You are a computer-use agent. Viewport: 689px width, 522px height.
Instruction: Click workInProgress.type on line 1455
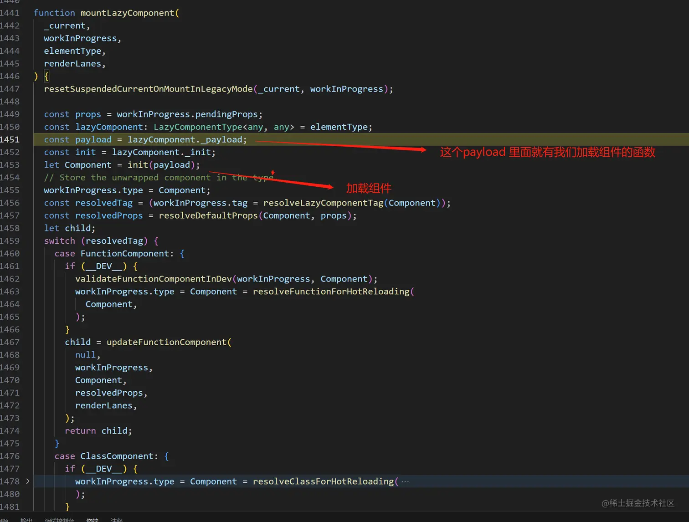tap(93, 190)
